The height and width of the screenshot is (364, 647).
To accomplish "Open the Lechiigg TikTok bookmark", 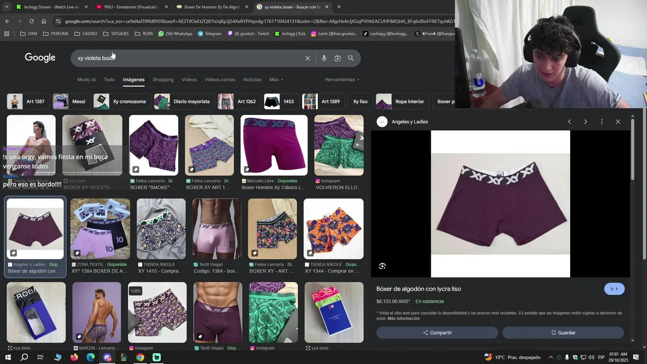I will 386,34.
